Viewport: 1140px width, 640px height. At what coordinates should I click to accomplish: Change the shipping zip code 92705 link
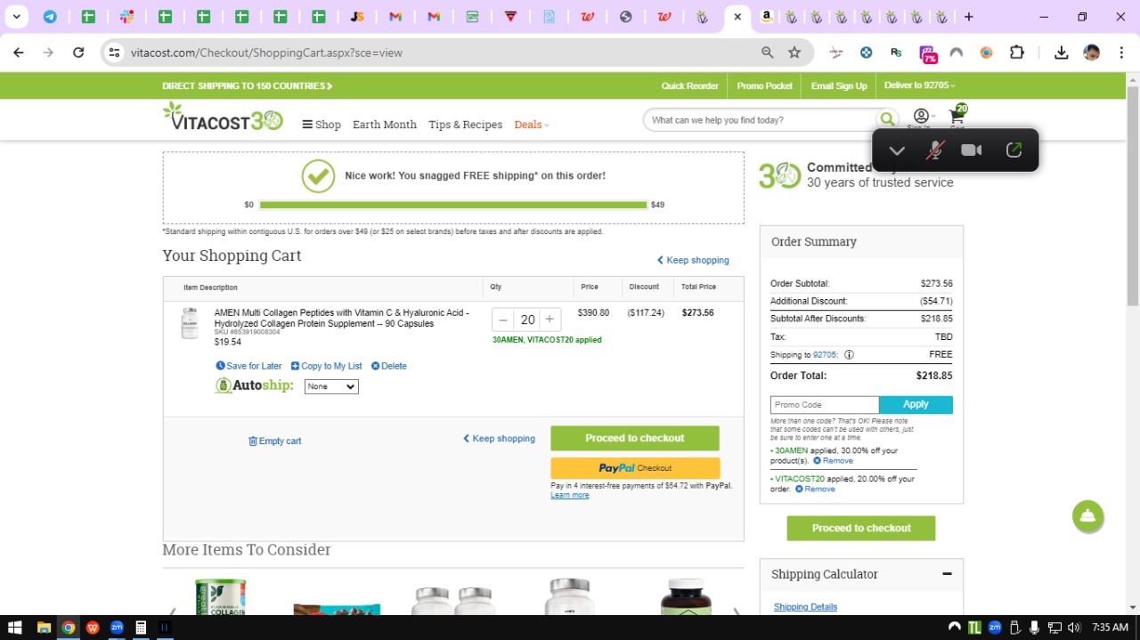(826, 354)
